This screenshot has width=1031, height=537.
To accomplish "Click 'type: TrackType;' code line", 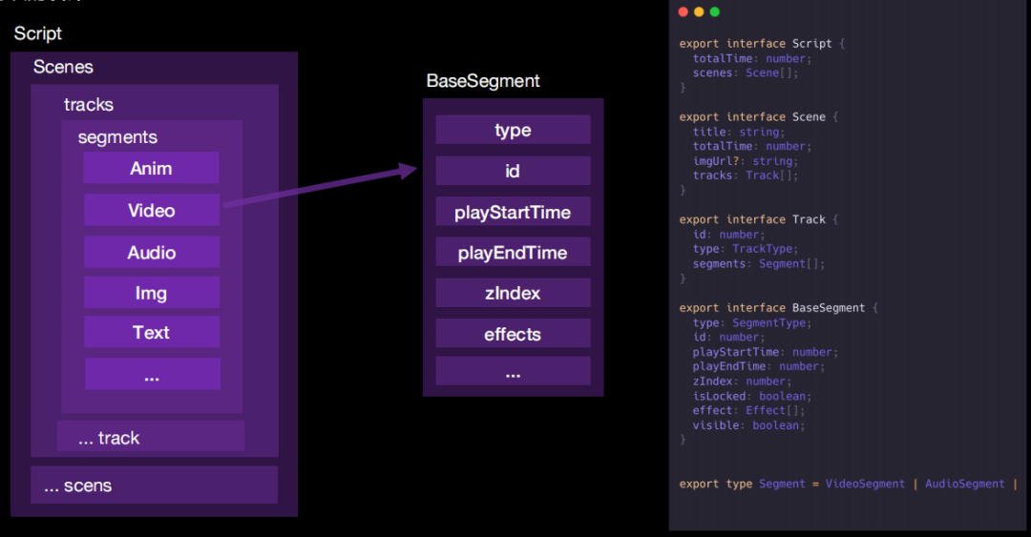I will click(745, 249).
